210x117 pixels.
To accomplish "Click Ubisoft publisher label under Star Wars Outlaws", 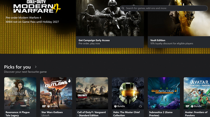I will point(45,115).
